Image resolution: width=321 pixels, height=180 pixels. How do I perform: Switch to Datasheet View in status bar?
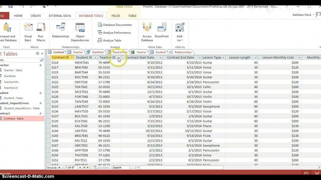tap(306, 173)
